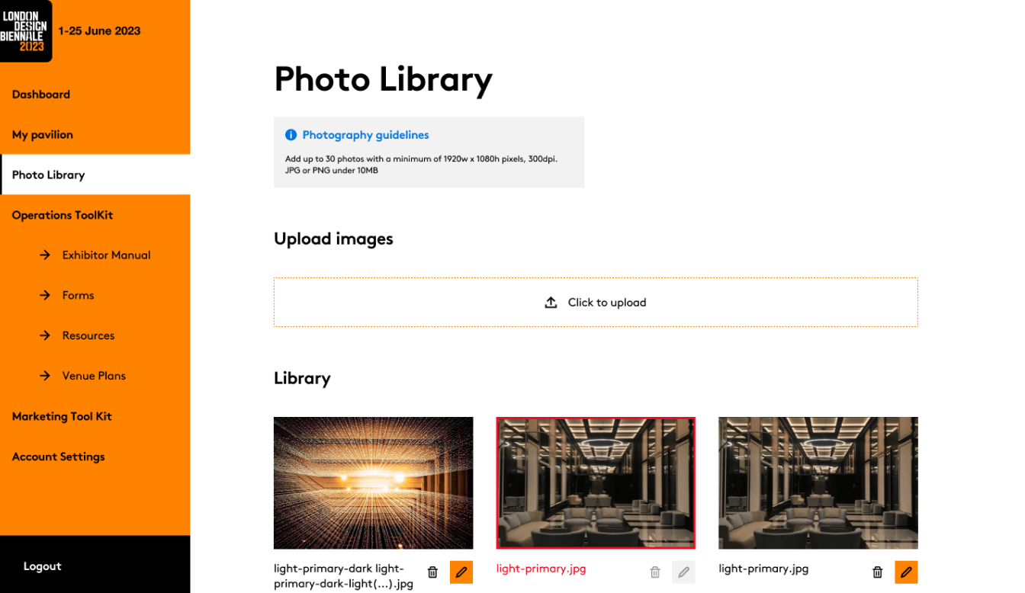
Task: Open the Photography guidelines link
Action: [365, 135]
